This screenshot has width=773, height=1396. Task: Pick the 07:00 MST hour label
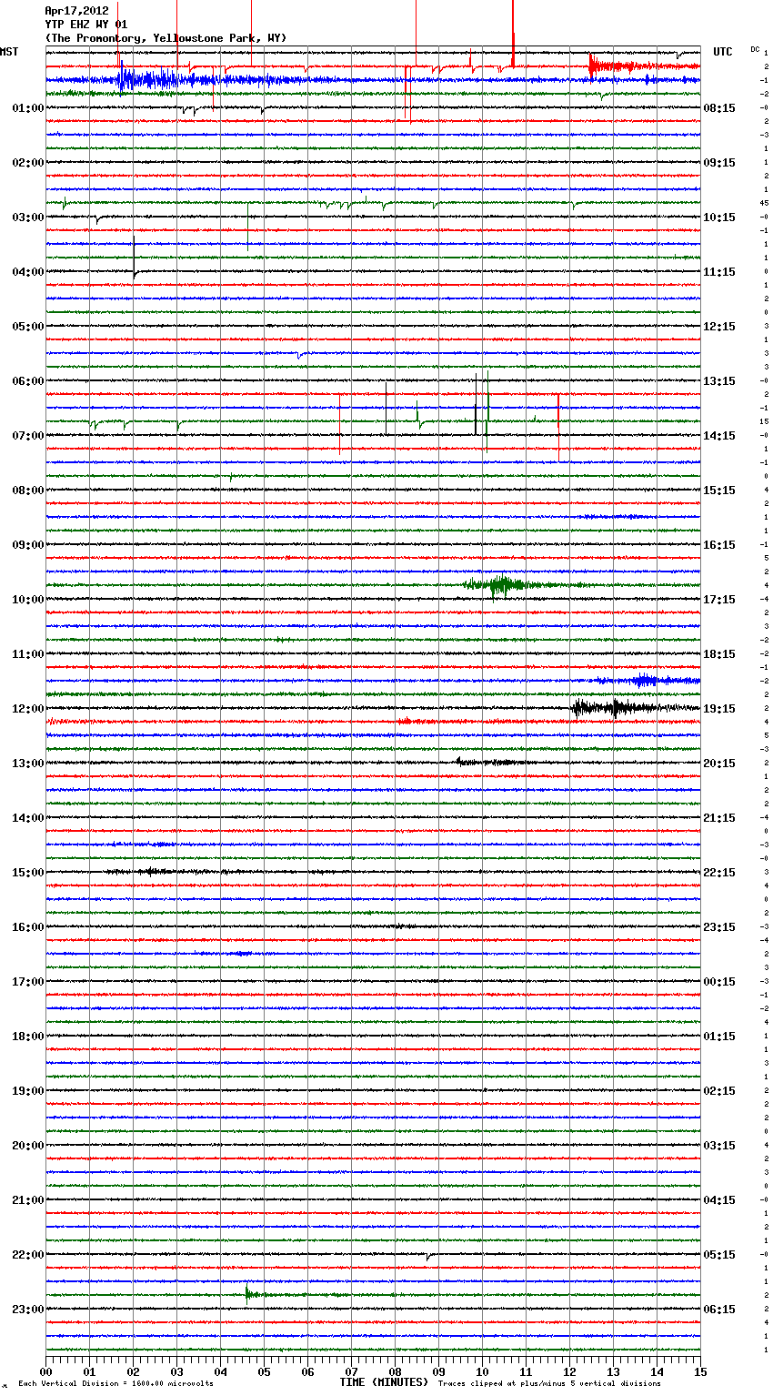coord(28,436)
